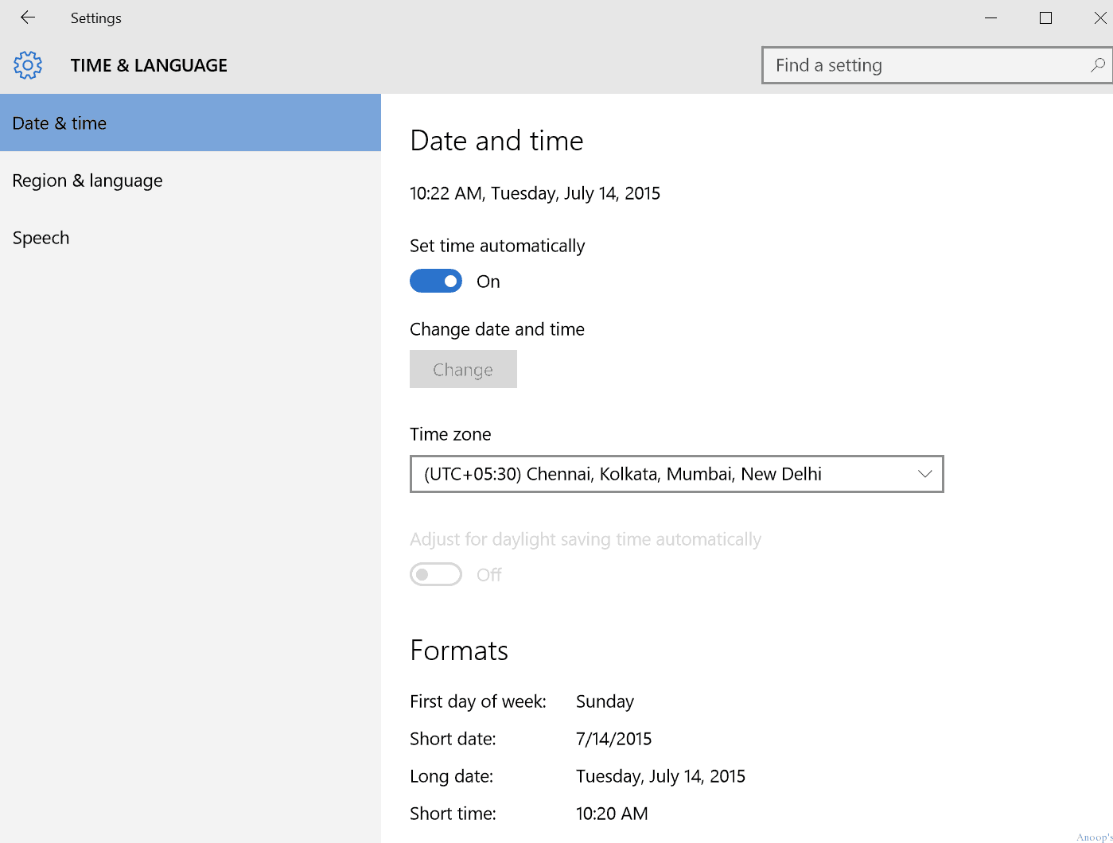
Task: Click the 'On' toggle state label
Action: point(488,282)
